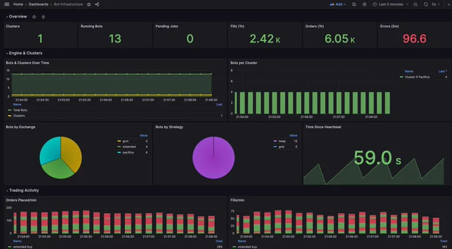Image resolution: width=452 pixels, height=249 pixels.
Task: Zoom out the time range
Action: (415, 5)
